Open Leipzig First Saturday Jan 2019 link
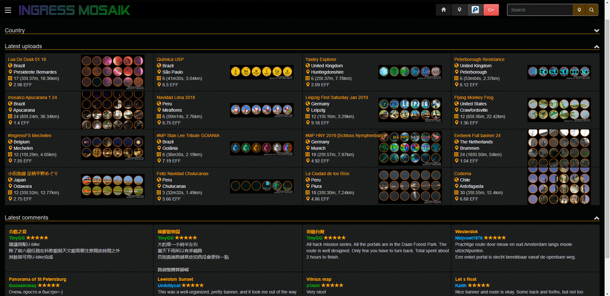Image resolution: width=610 pixels, height=296 pixels. click(336, 97)
